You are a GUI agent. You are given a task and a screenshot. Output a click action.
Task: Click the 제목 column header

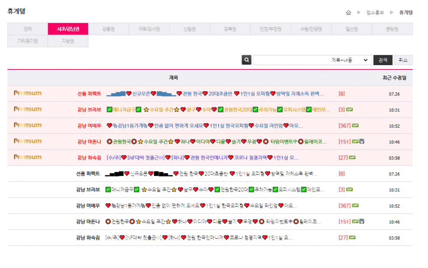coord(174,78)
